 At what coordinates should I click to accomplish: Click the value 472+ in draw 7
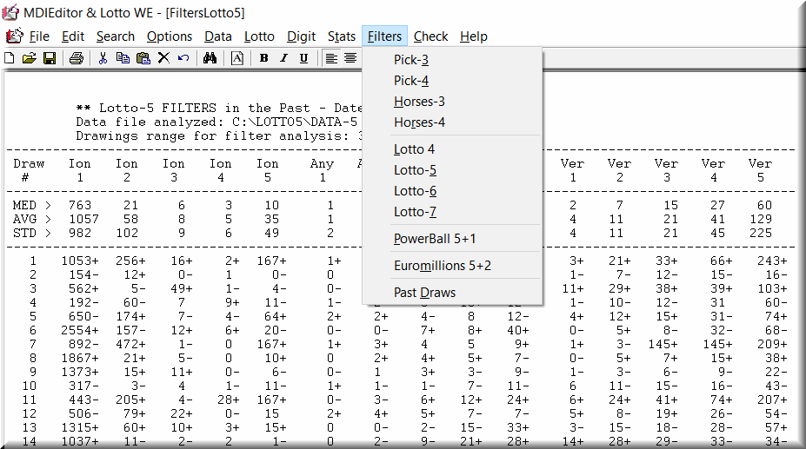coord(130,344)
